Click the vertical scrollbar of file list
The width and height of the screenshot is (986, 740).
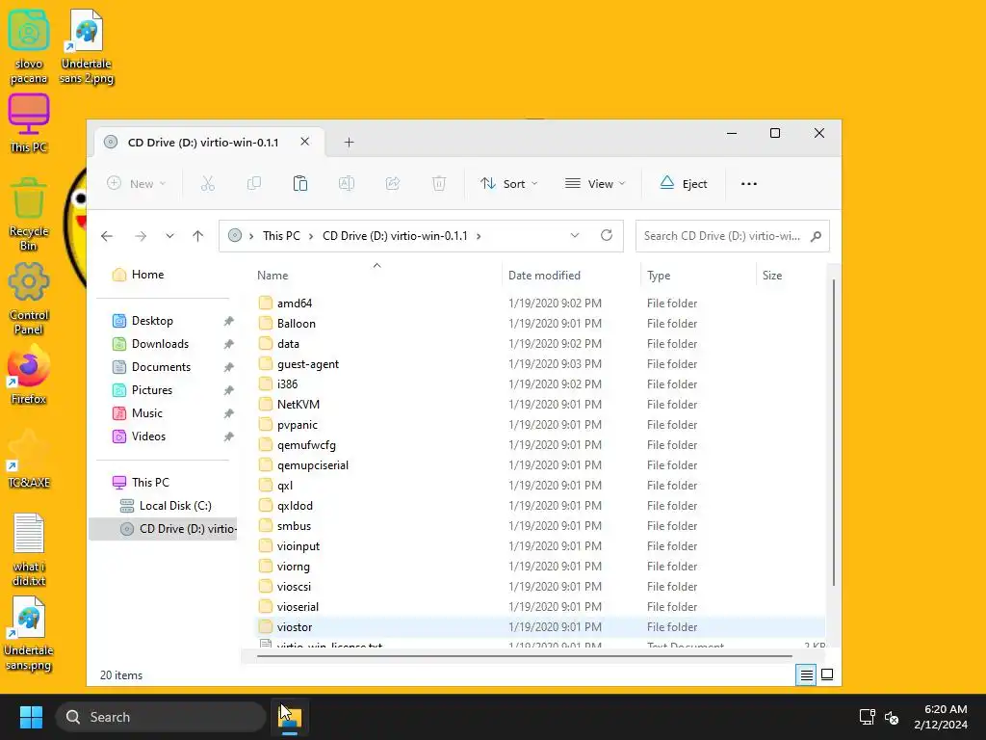[x=834, y=433]
